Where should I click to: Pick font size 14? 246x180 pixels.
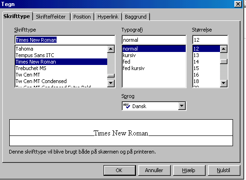206,62
